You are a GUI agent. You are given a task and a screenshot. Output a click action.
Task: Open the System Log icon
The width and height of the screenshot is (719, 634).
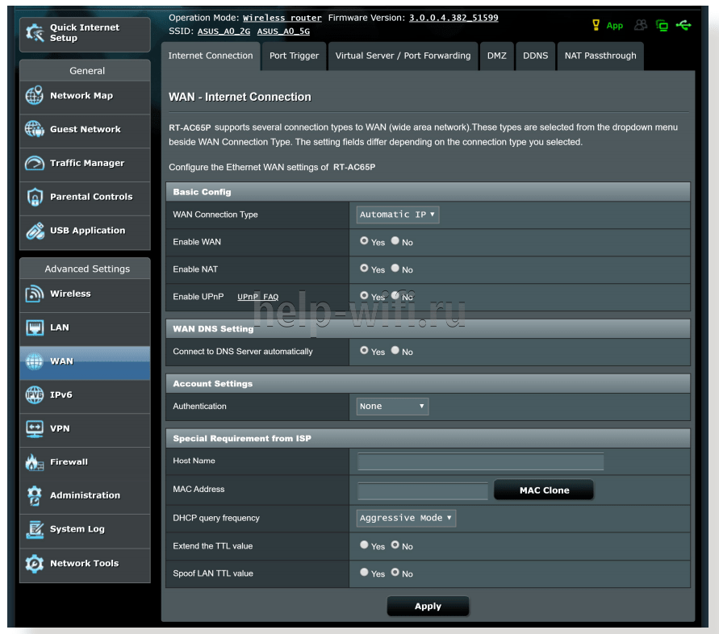[x=35, y=529]
